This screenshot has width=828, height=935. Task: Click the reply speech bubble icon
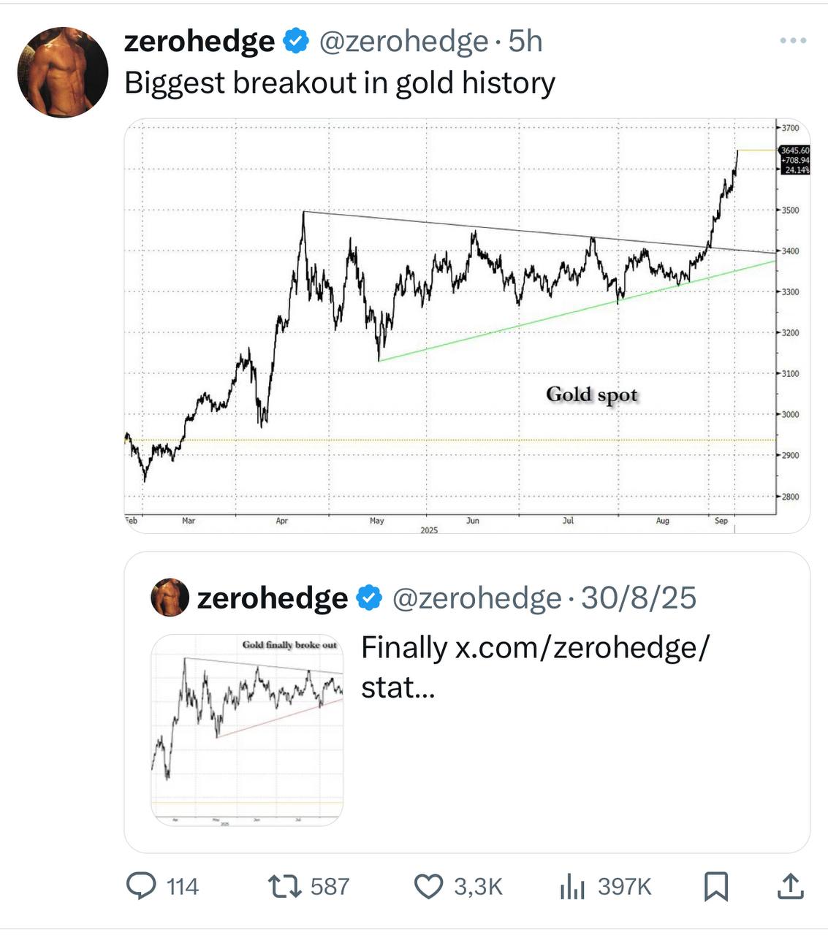pyautogui.click(x=139, y=886)
